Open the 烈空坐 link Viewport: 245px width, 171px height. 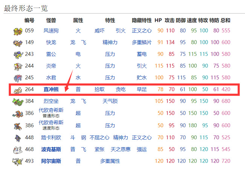point(51,101)
